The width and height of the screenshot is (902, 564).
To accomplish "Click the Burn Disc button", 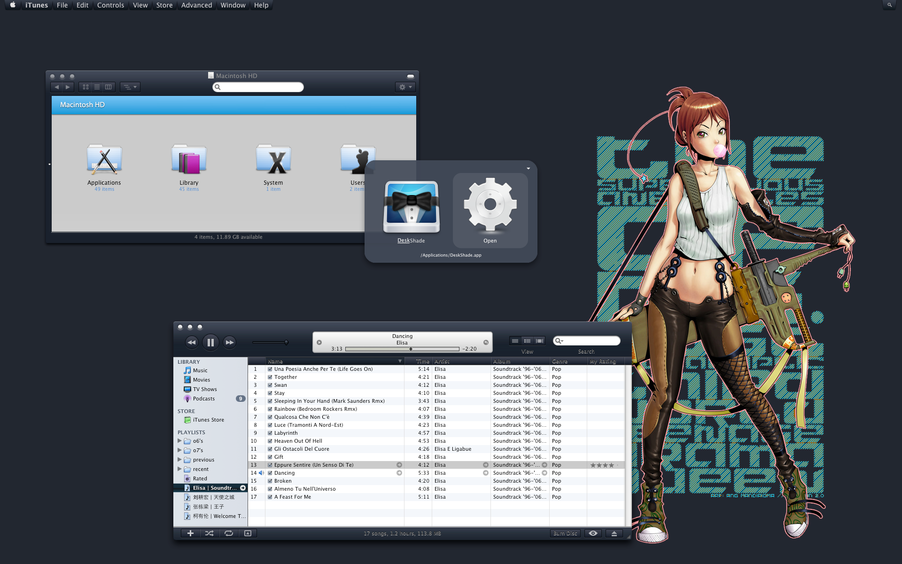I will click(x=565, y=533).
